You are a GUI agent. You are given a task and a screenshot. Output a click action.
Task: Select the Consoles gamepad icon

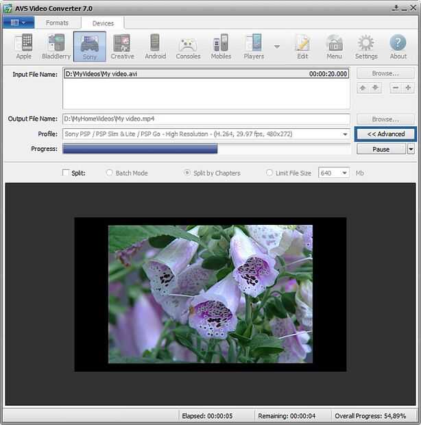188,47
